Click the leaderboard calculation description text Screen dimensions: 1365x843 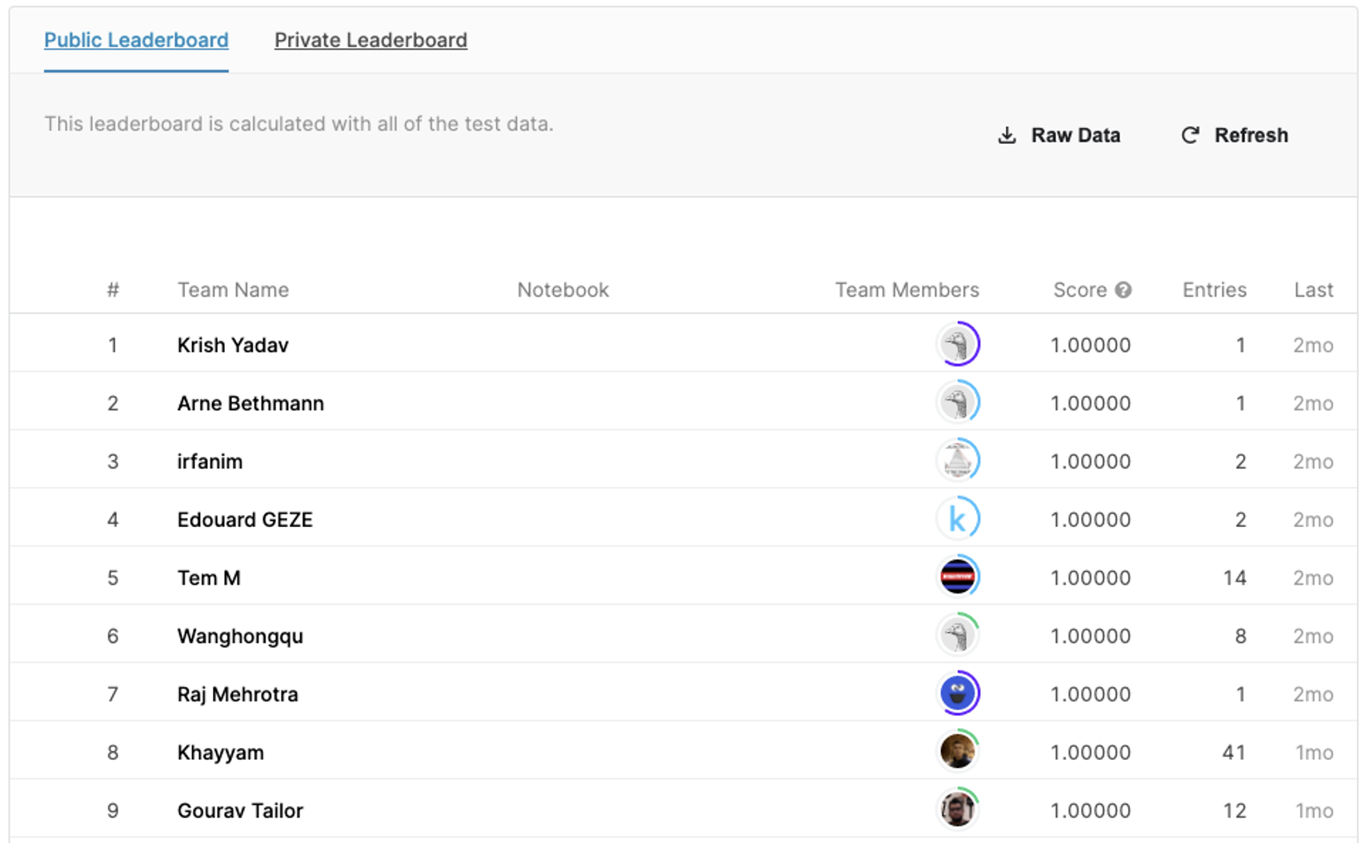(x=298, y=124)
